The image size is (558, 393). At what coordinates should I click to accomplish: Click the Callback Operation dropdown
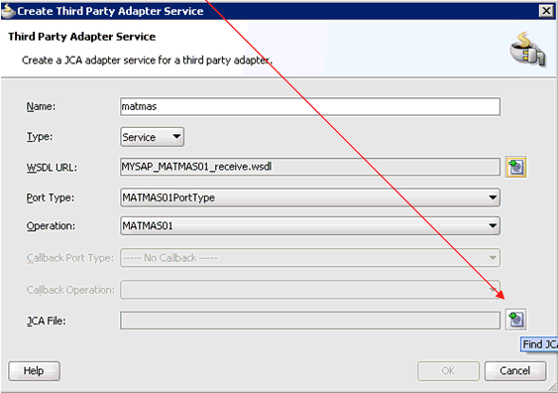point(310,290)
